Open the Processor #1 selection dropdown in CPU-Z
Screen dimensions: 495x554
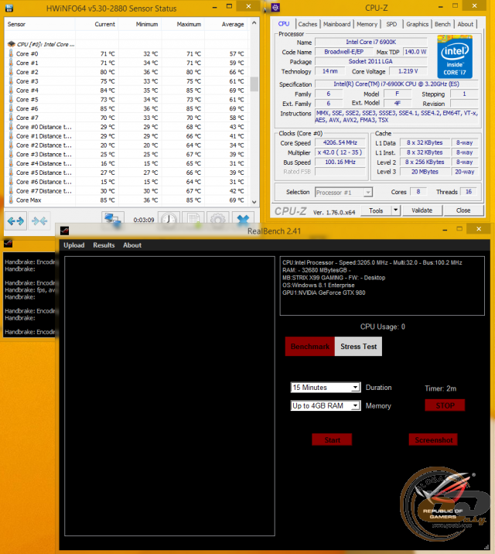368,192
